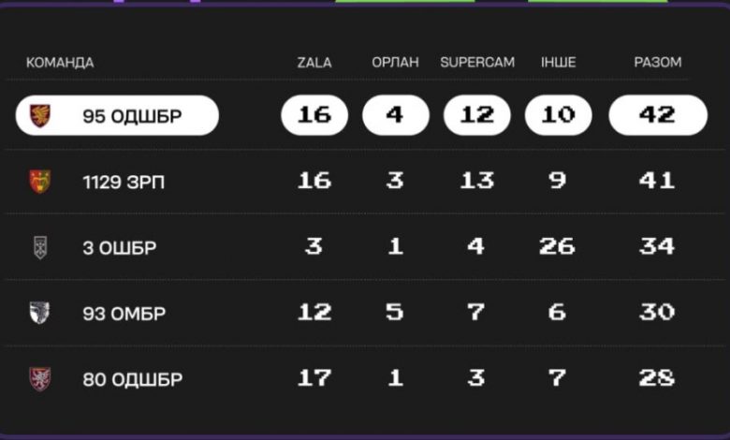
Task: Open the 80 ОДШБР team name
Action: 133,379
